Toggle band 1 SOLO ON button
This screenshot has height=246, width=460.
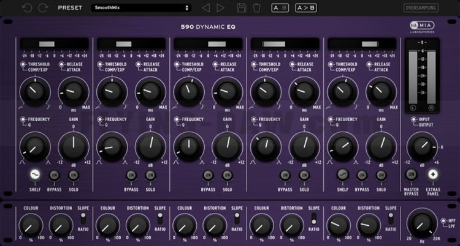click(x=74, y=176)
